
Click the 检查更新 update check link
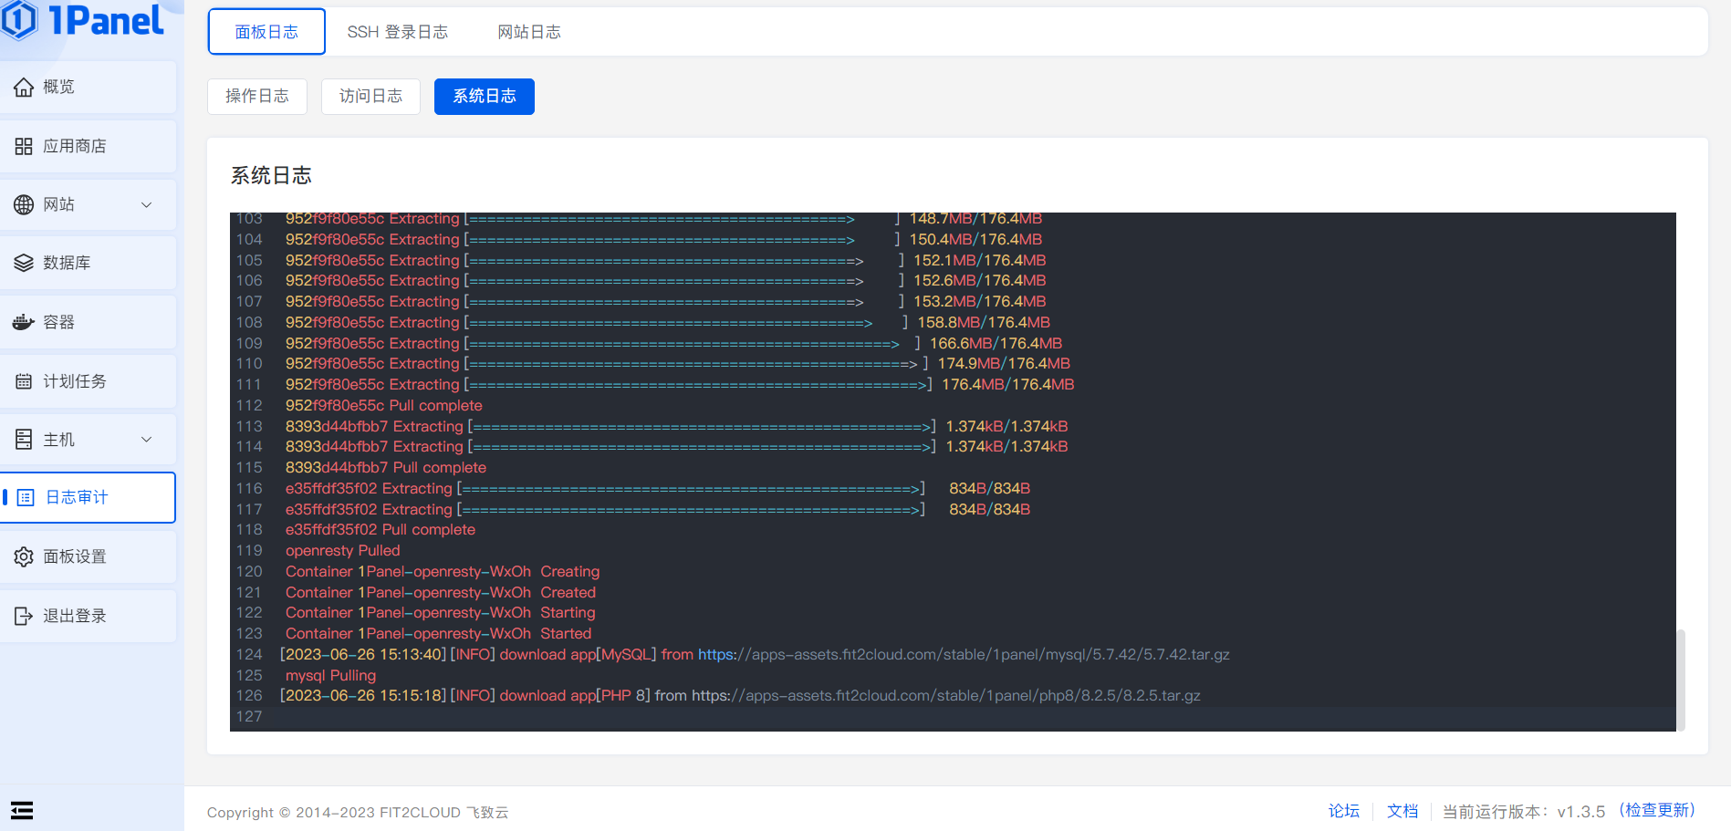[1657, 810]
